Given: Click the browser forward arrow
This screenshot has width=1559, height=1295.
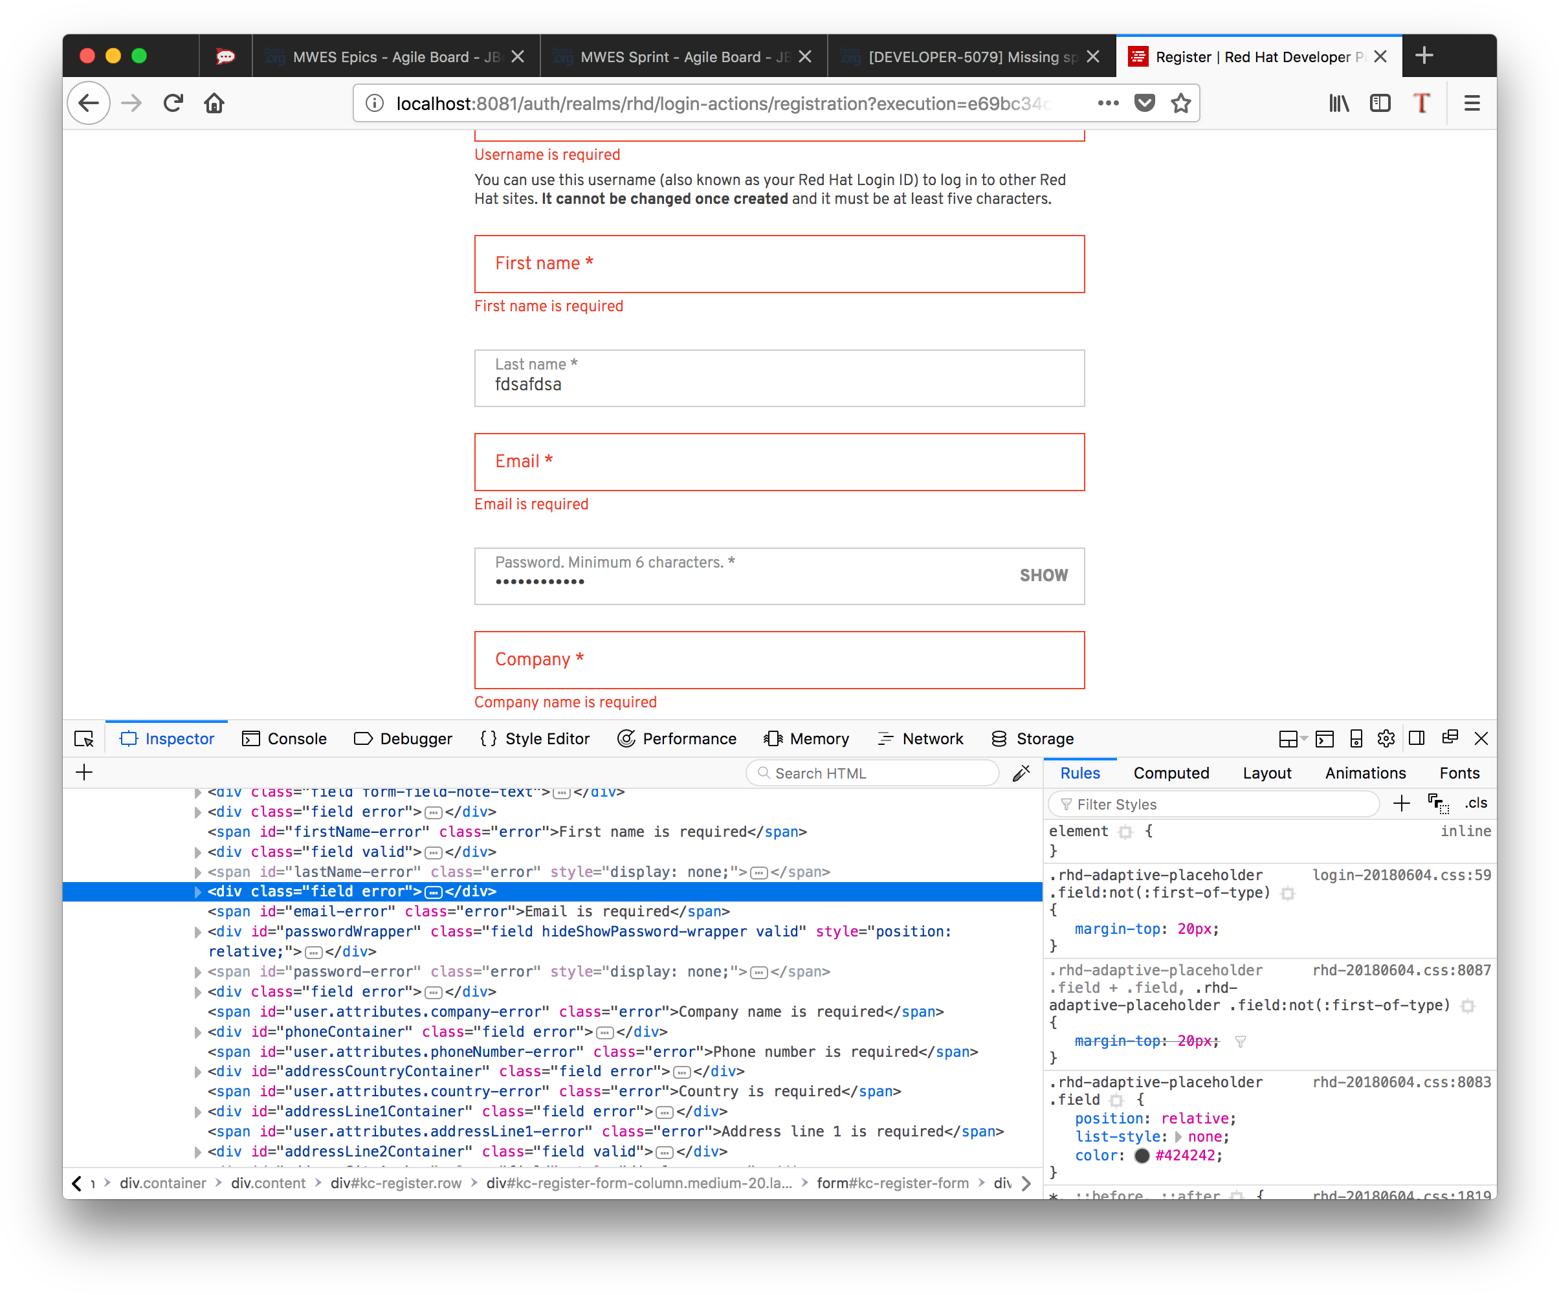Looking at the screenshot, I should coord(131,103).
